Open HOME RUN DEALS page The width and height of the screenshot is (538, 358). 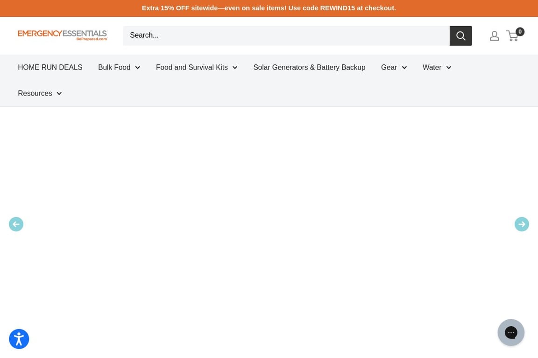[x=50, y=68]
